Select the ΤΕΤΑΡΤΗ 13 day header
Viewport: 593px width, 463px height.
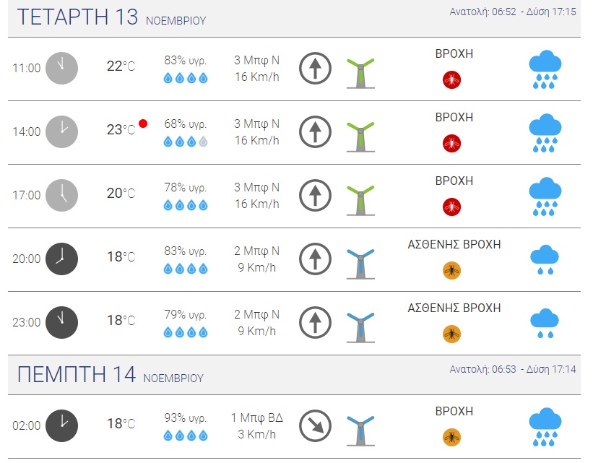[x=77, y=18]
